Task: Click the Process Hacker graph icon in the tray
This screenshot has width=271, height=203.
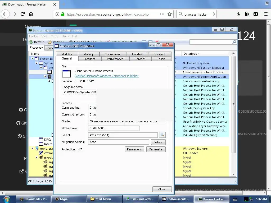Action: pyautogui.click(x=246, y=199)
